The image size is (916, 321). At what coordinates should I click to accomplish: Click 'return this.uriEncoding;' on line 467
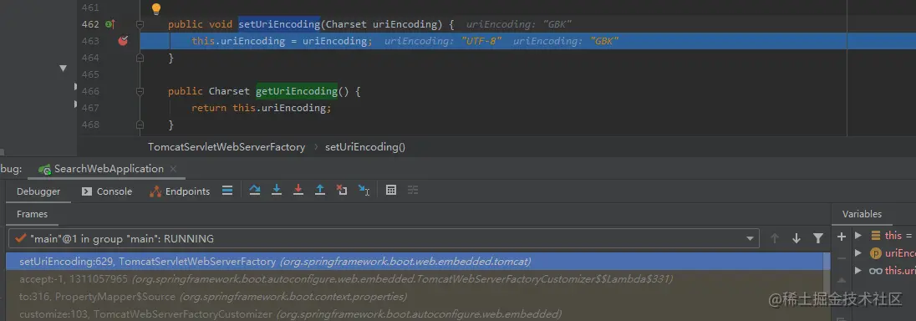pyautogui.click(x=261, y=108)
